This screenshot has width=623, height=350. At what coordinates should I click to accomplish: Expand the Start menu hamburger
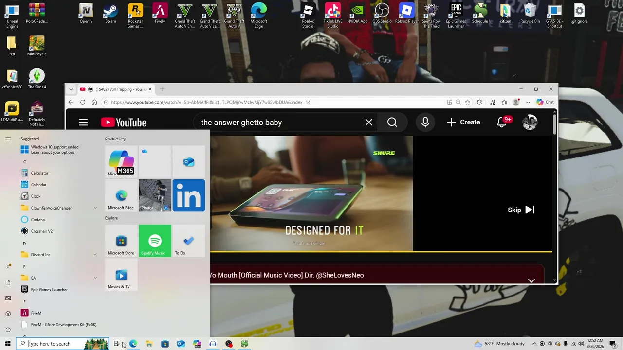8,139
